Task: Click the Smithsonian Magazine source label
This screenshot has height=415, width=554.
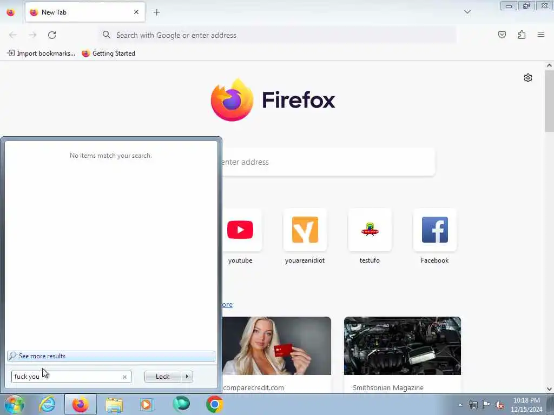Action: pyautogui.click(x=388, y=387)
